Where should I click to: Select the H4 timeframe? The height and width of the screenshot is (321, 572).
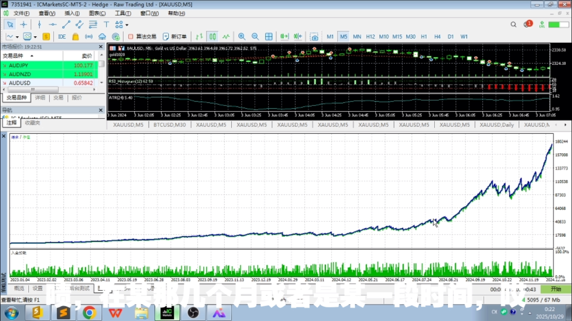437,37
